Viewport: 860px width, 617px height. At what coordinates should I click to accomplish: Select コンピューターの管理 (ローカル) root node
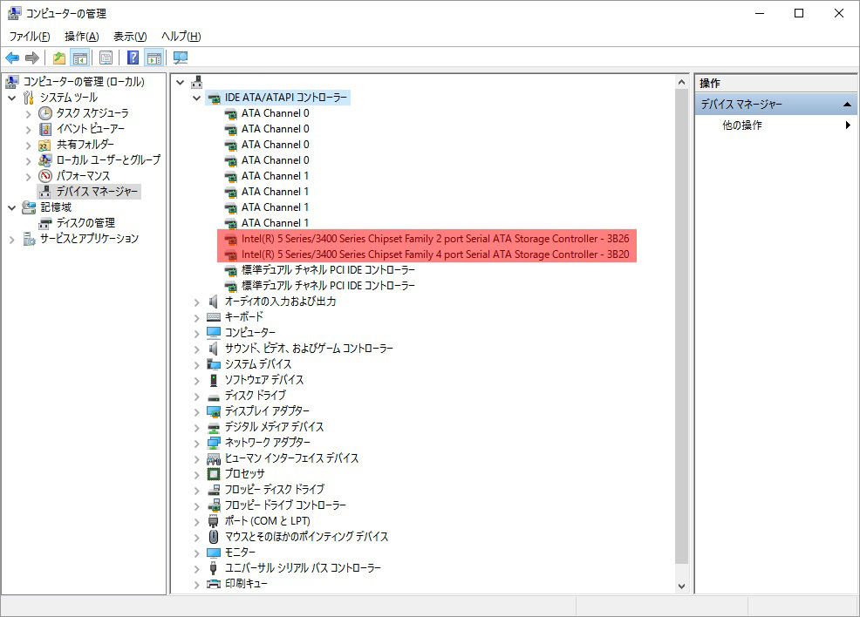84,82
